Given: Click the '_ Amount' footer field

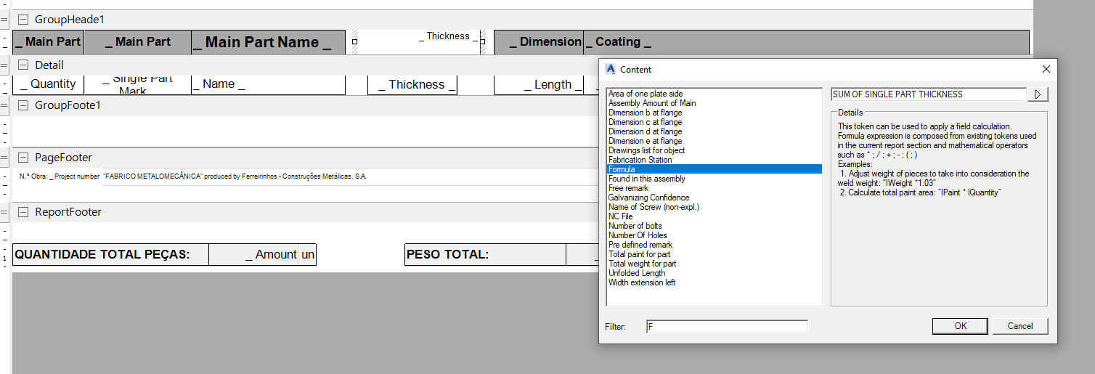Looking at the screenshot, I should pyautogui.click(x=253, y=254).
